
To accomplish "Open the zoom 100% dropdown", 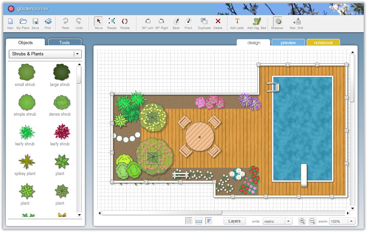I will (352, 221).
